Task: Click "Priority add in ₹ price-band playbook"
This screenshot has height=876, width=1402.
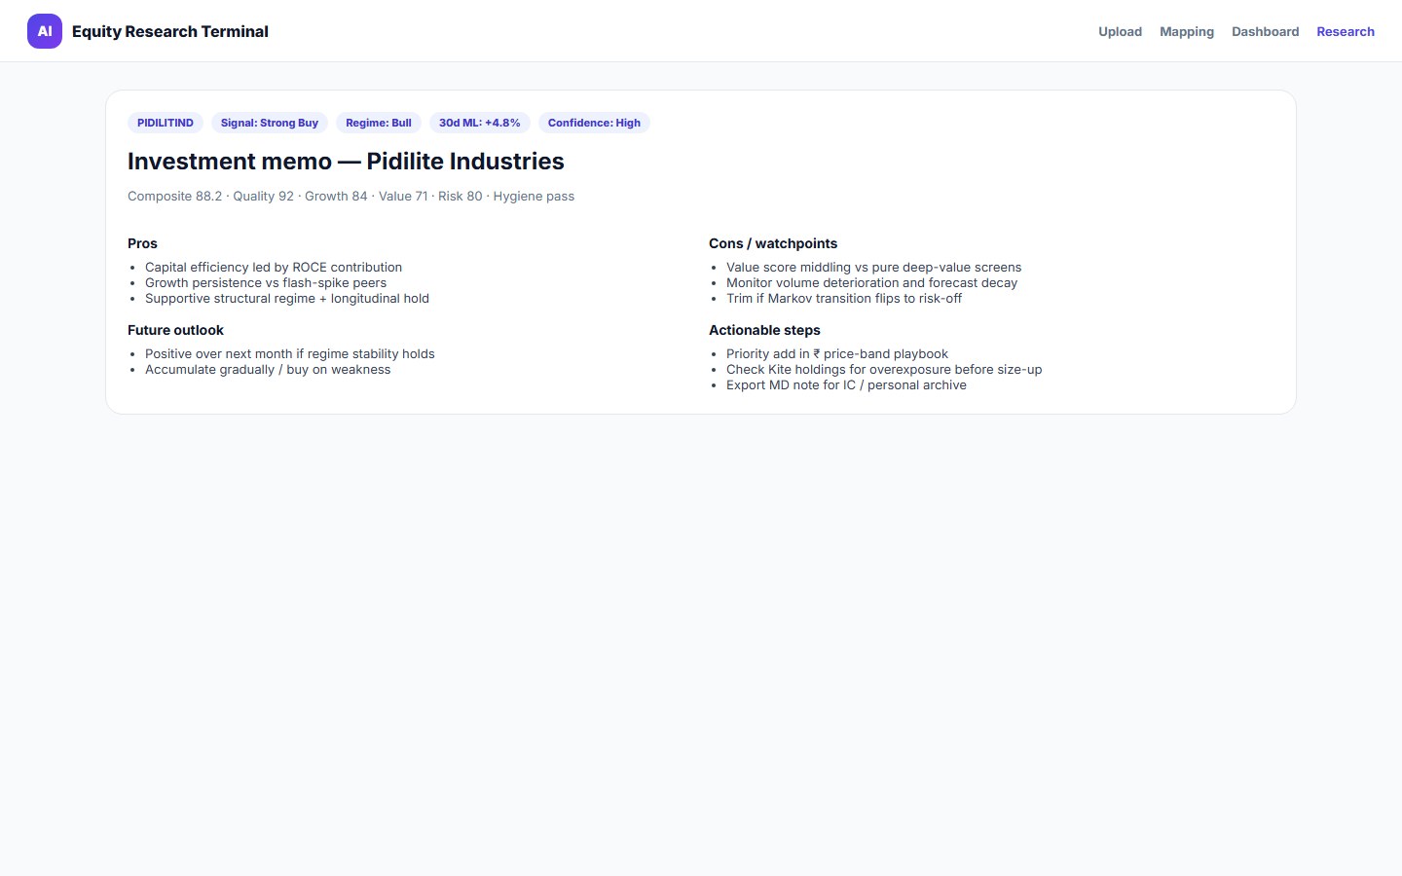Action: coord(837,353)
